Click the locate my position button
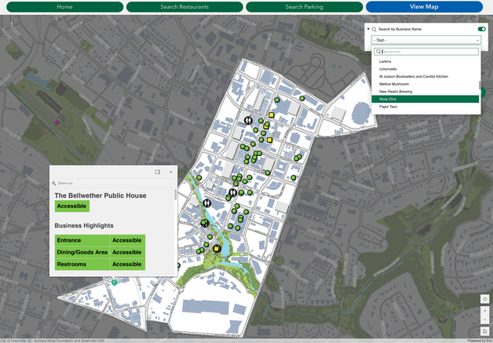493x343 pixels. point(484,299)
